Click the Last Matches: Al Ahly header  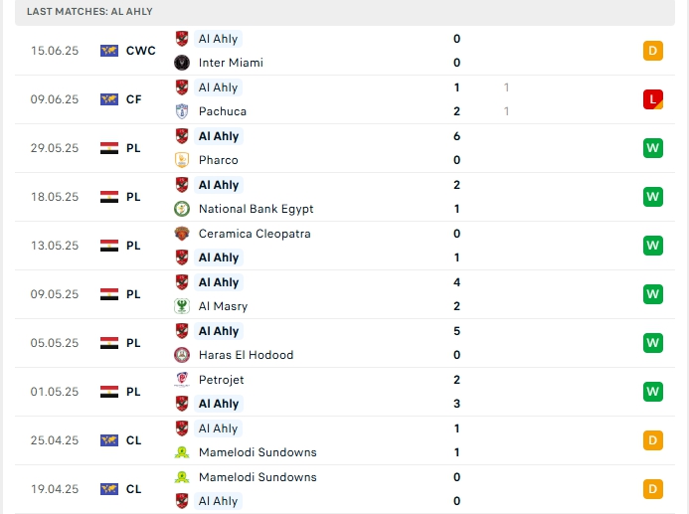point(90,11)
